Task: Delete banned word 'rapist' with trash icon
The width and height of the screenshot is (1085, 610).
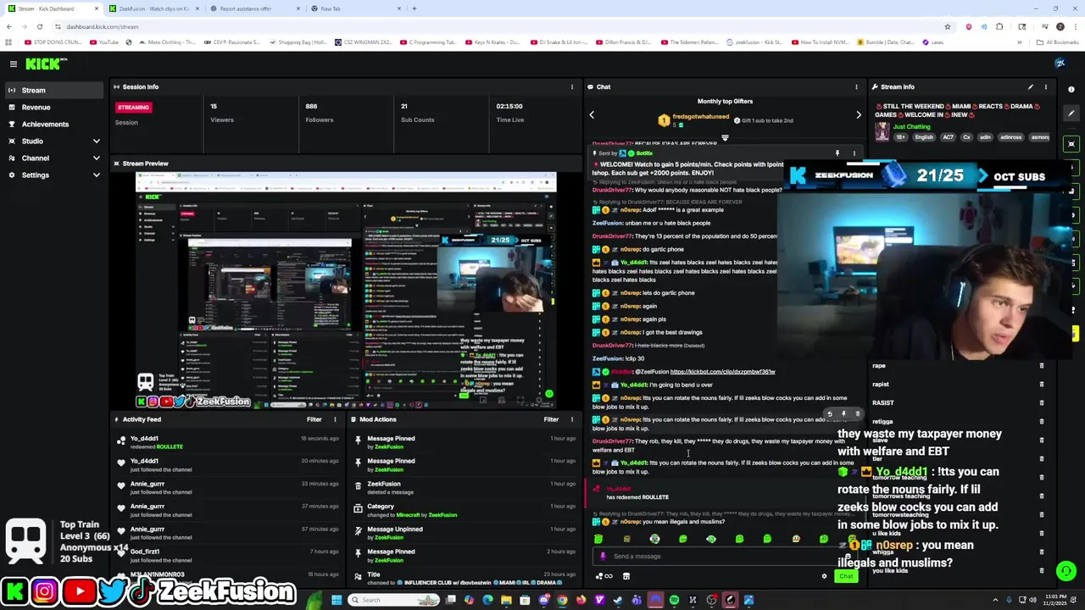Action: click(x=1042, y=384)
